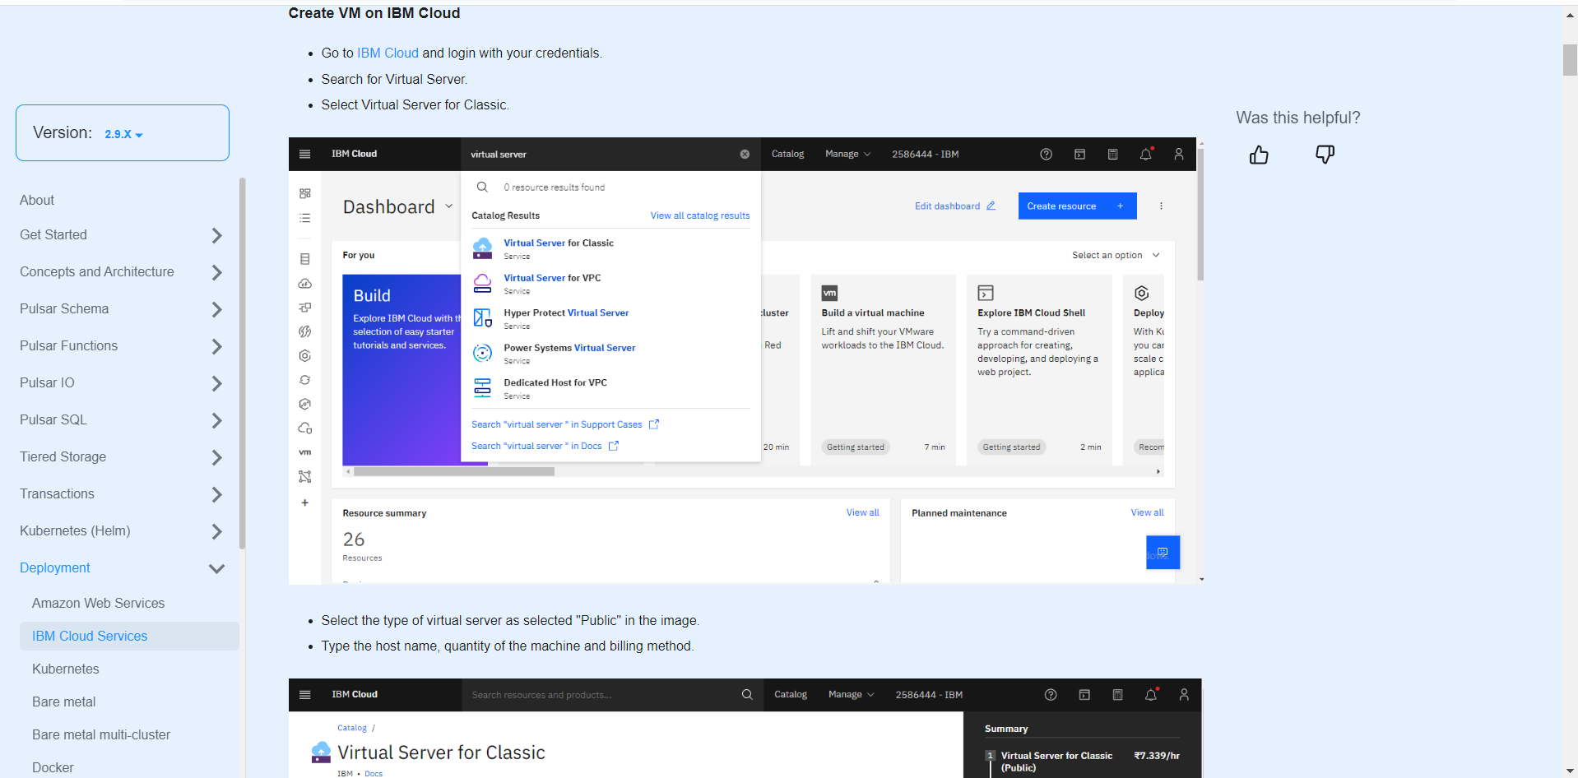This screenshot has width=1578, height=778.
Task: Click the vm icon in dashboard left rail
Action: click(305, 452)
